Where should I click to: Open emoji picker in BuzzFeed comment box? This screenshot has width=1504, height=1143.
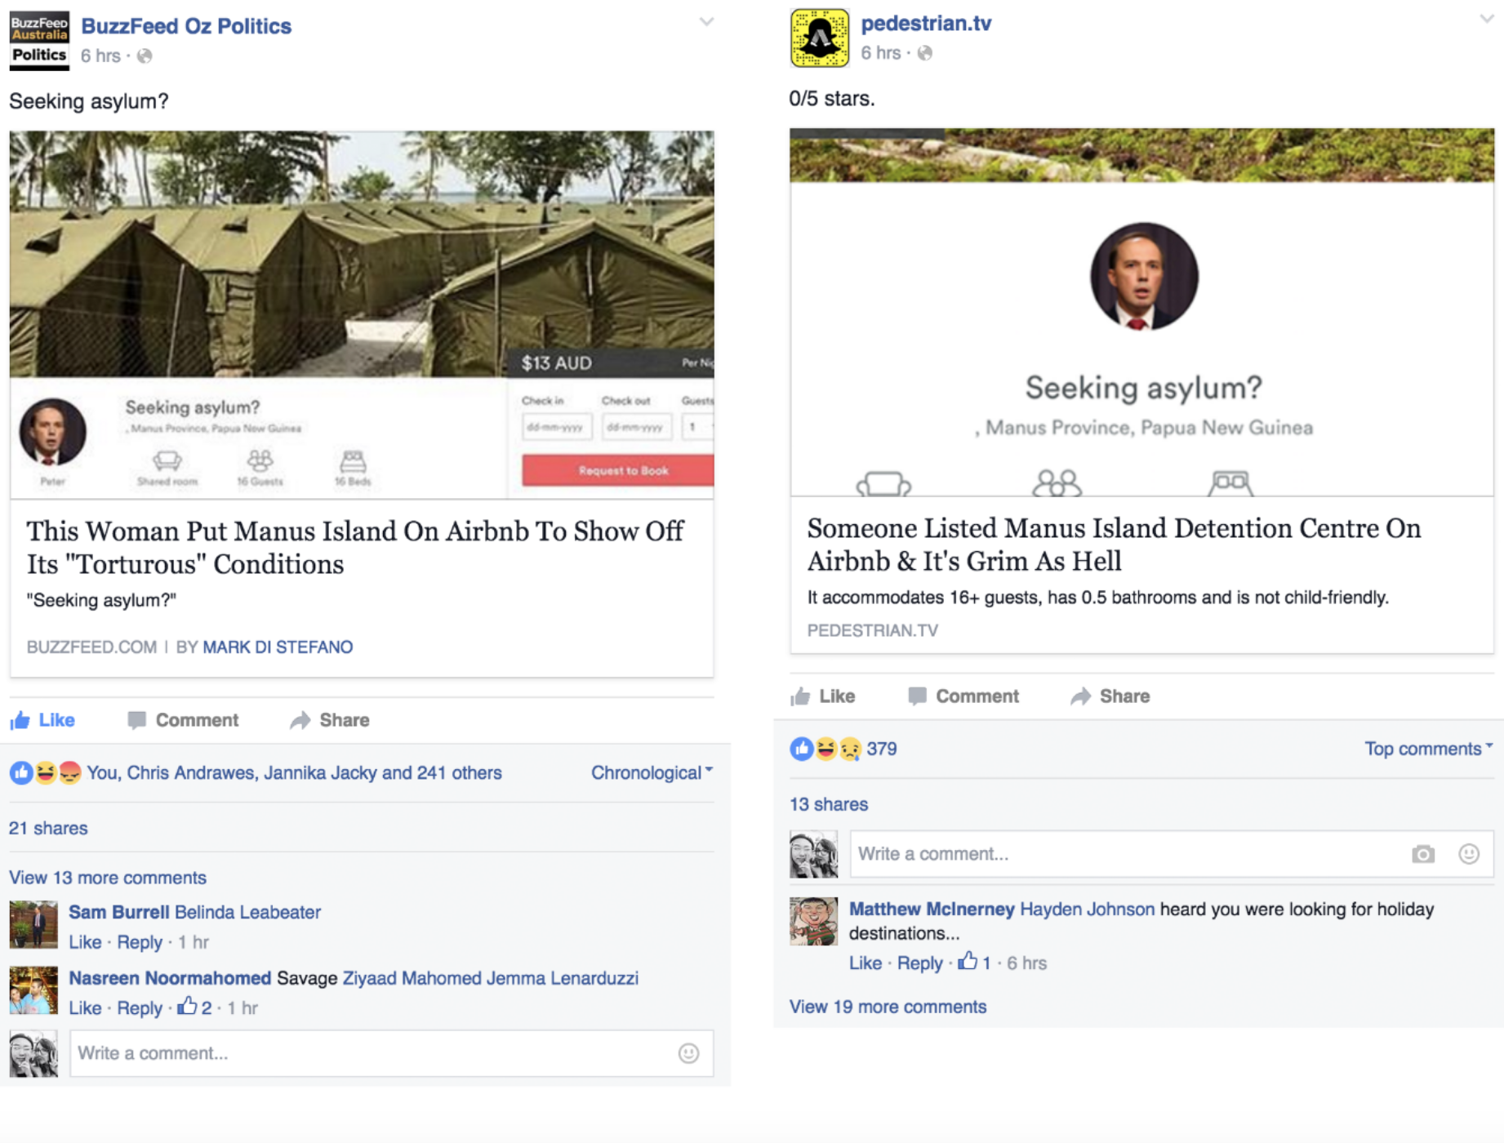click(x=689, y=1053)
